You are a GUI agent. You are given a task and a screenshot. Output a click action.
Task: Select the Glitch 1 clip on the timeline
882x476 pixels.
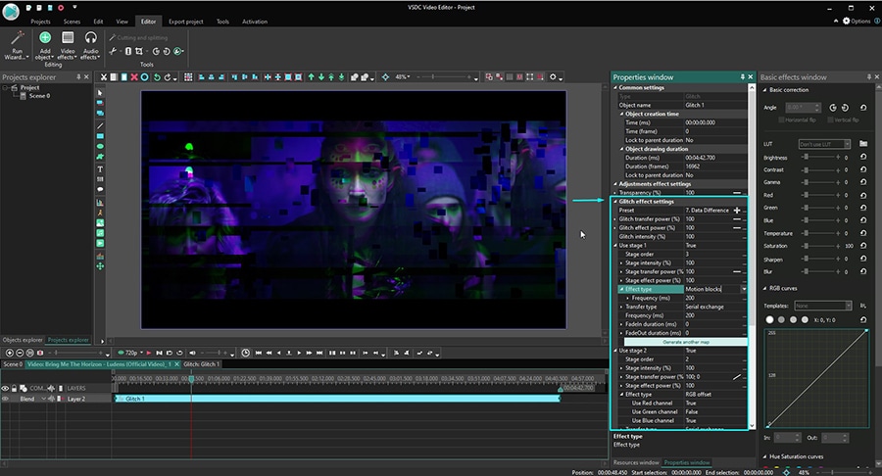coord(337,399)
